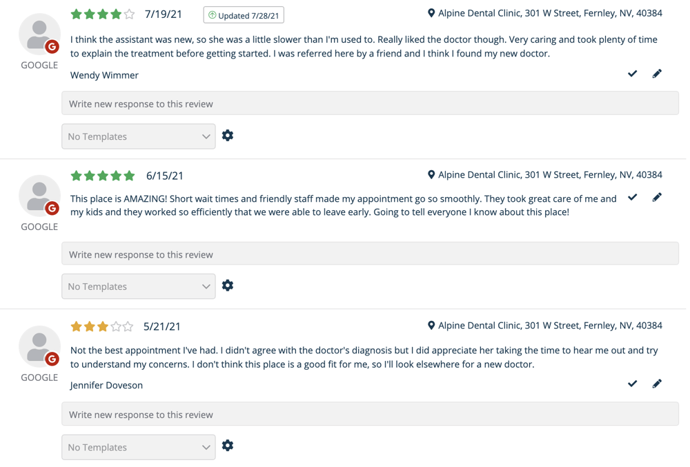
Task: Click checkmark icon on Wendy Wimmer's review
Action: [x=632, y=74]
